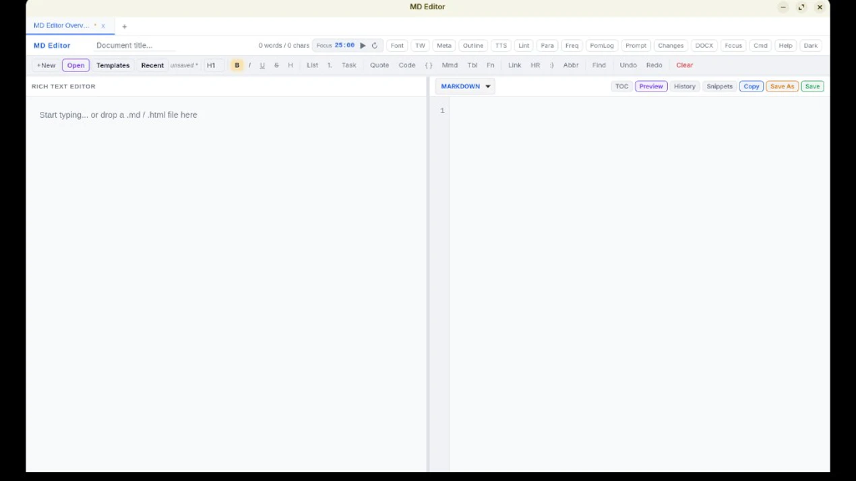Viewport: 856px width, 481px height.
Task: Open the Cmd command palette
Action: point(760,46)
